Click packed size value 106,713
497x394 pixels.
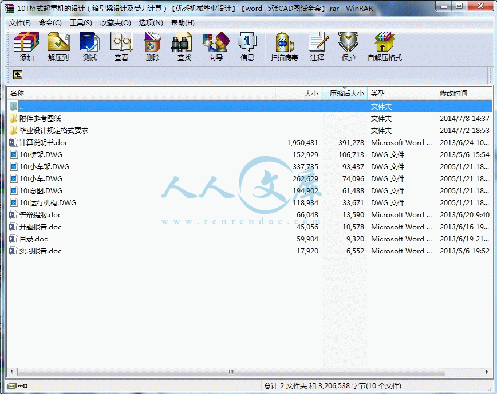(351, 155)
